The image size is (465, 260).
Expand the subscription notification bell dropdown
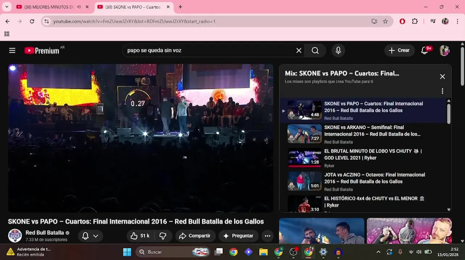[90, 236]
